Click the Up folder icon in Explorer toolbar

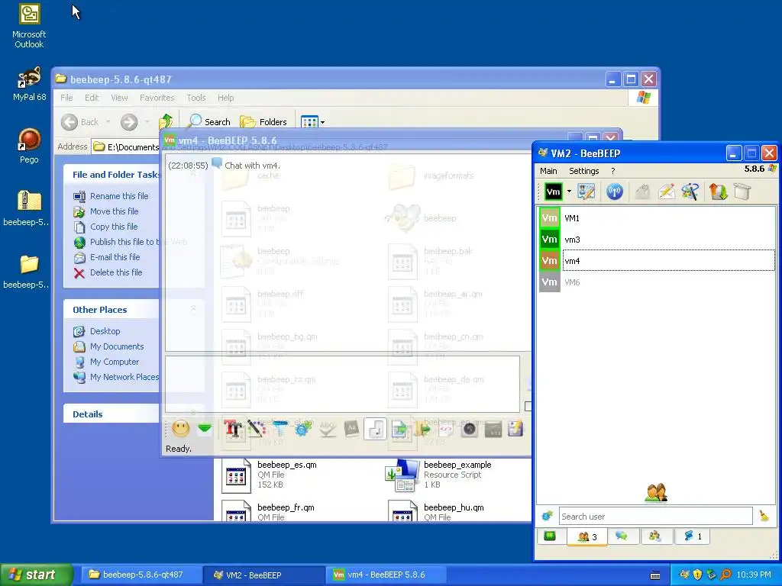[166, 121]
